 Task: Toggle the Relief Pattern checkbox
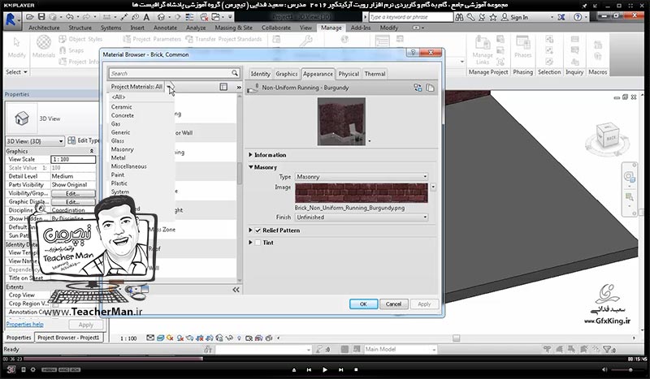click(258, 230)
